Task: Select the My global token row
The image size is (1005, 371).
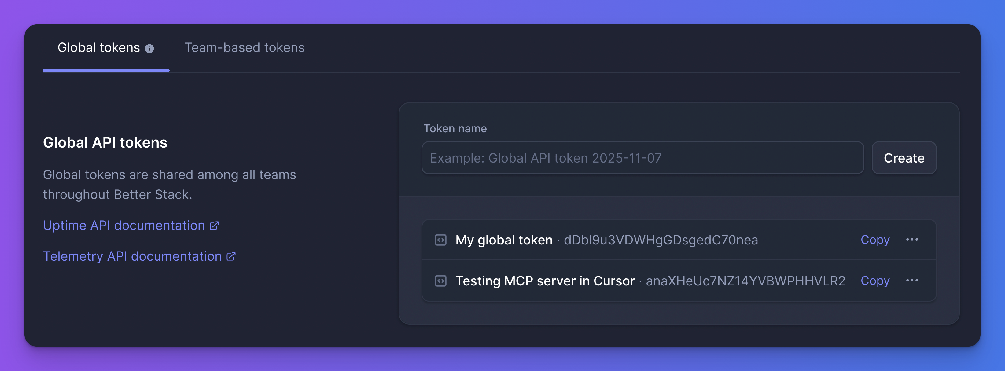Action: tap(663, 240)
